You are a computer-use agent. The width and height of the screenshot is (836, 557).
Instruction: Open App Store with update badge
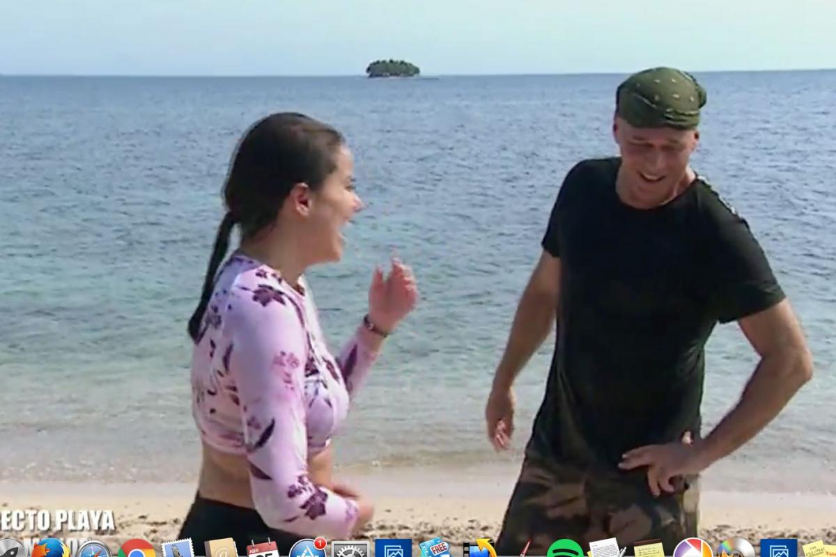point(307,550)
